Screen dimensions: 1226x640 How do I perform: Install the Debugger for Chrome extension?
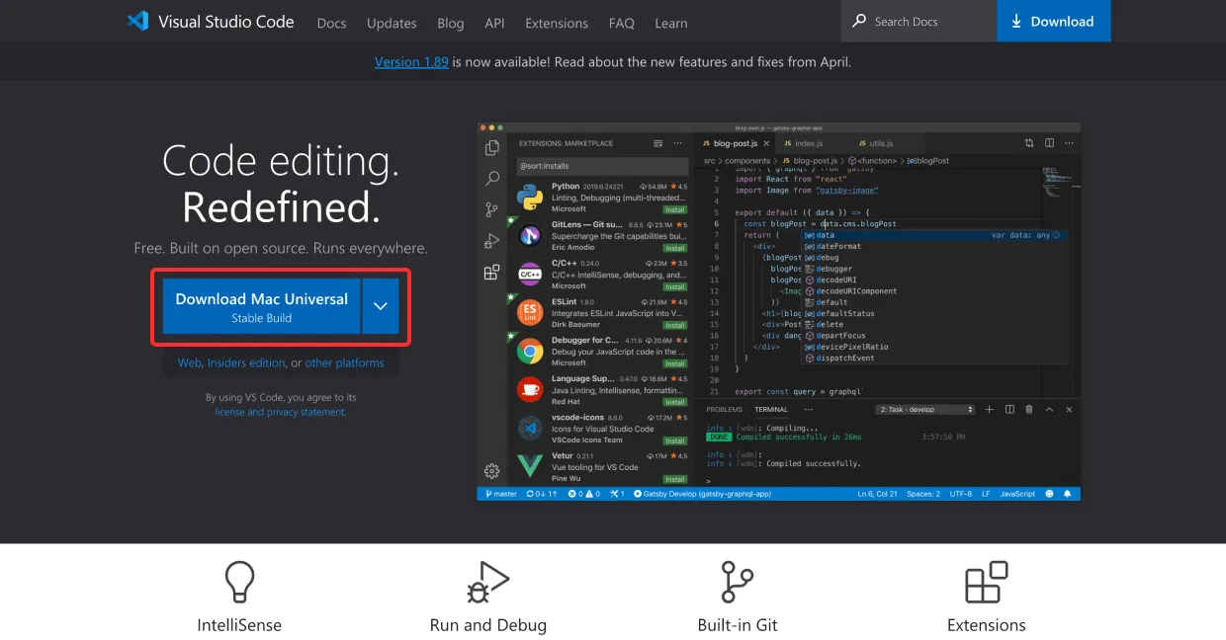(675, 363)
